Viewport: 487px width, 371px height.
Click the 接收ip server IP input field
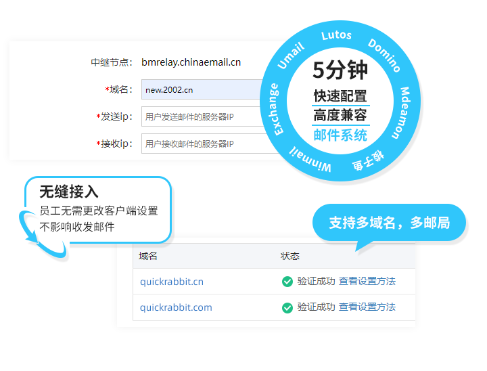pyautogui.click(x=203, y=144)
